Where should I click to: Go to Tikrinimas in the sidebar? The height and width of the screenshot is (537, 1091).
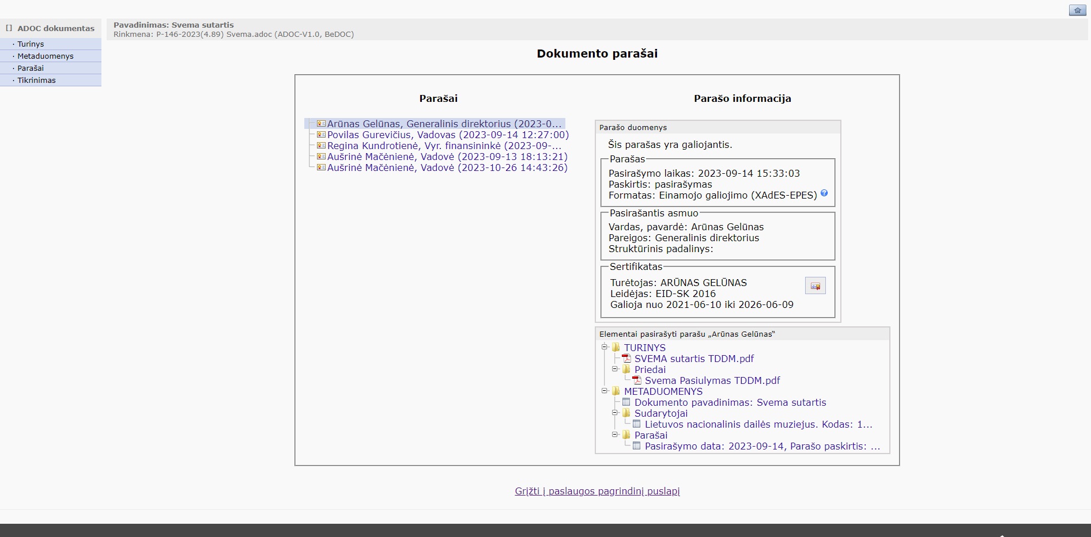[x=36, y=80]
